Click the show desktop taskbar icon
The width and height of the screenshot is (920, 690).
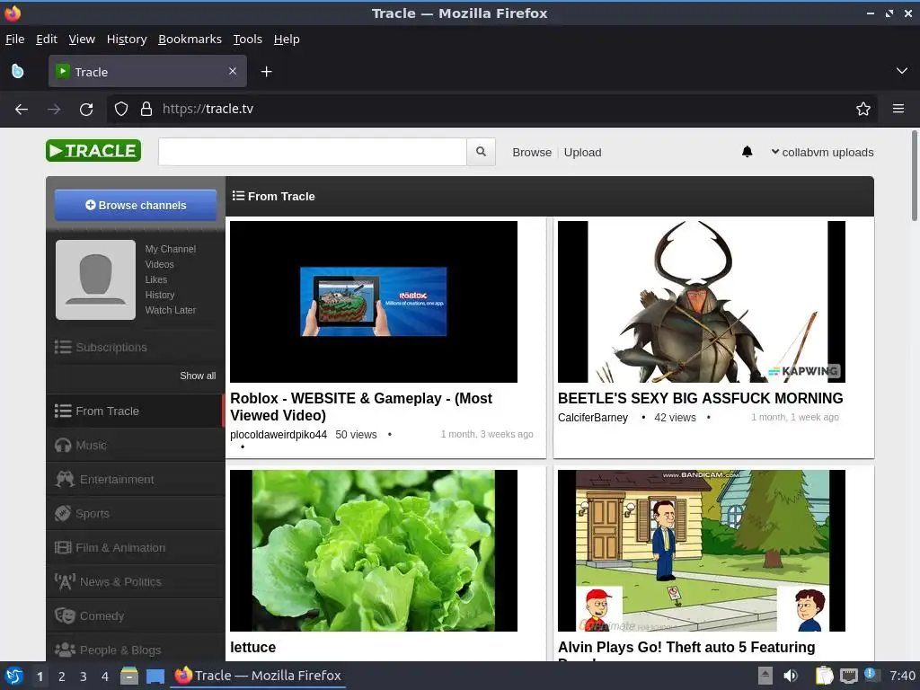(155, 676)
